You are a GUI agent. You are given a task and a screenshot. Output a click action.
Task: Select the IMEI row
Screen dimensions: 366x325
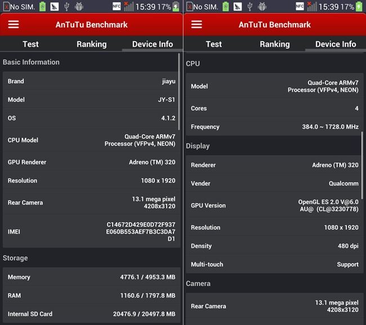(x=91, y=231)
